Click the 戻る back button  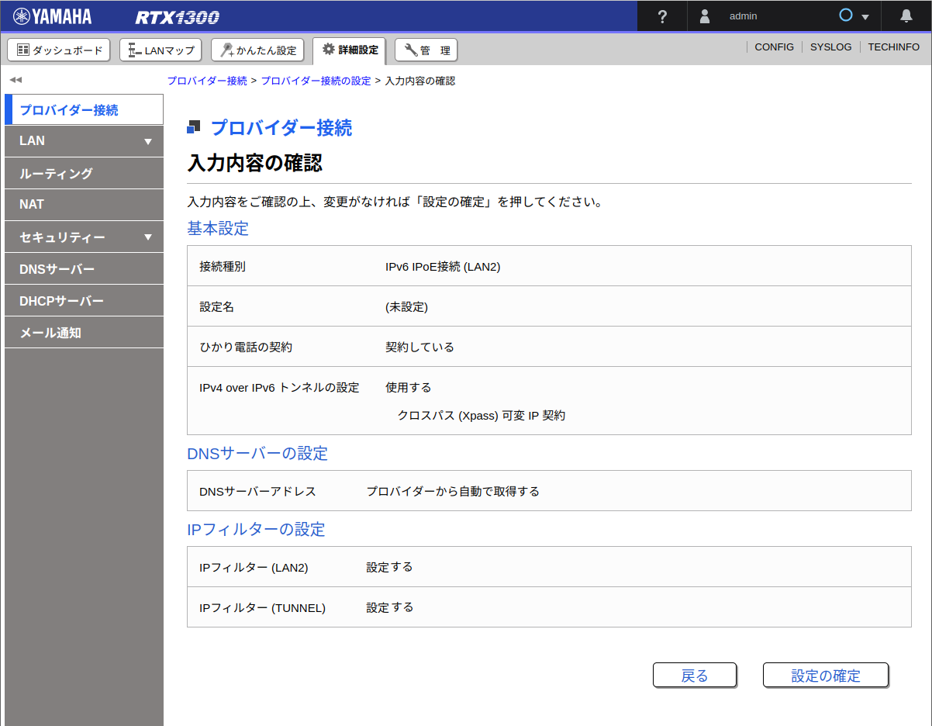pyautogui.click(x=694, y=675)
